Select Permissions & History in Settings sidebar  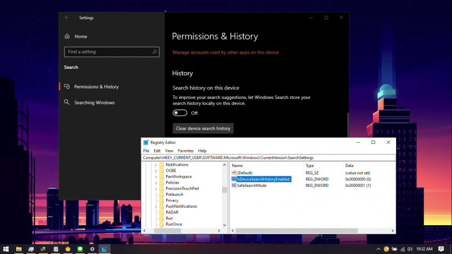coord(96,87)
